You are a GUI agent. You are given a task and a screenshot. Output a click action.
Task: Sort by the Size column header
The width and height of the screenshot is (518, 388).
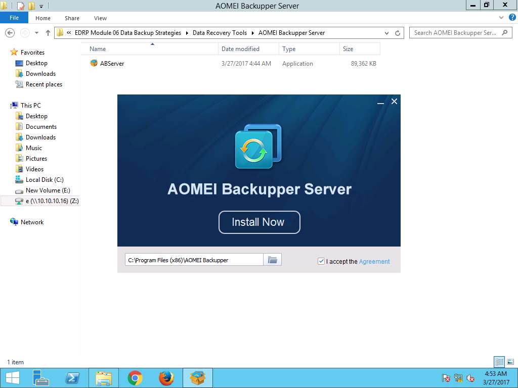click(x=360, y=49)
